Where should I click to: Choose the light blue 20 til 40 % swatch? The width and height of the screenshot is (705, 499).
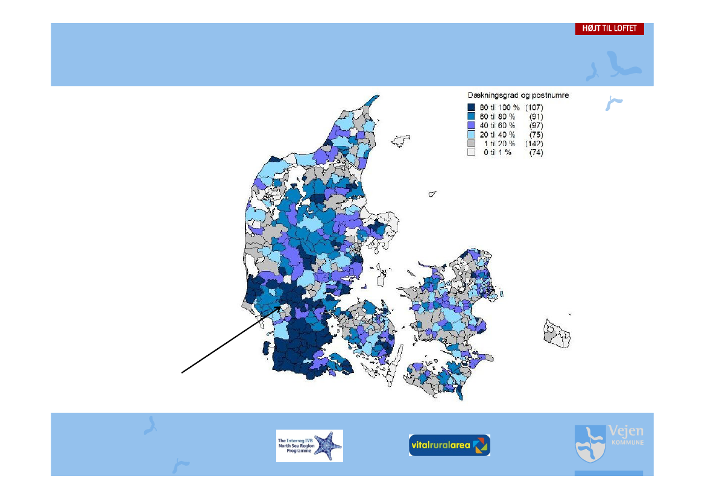[472, 134]
